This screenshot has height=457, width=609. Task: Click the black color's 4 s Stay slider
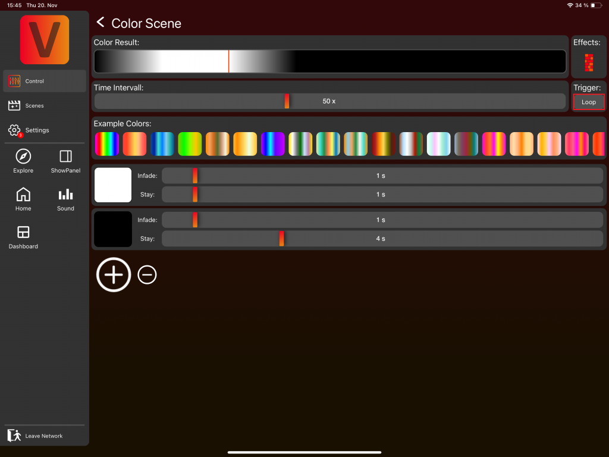tap(382, 239)
